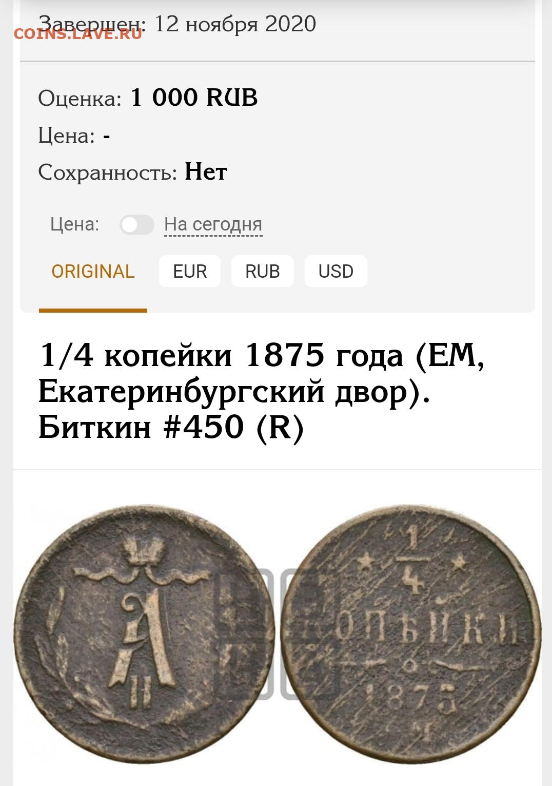
Task: Click the 'Биткин #450 (R)' catalog reference
Action: (171, 427)
